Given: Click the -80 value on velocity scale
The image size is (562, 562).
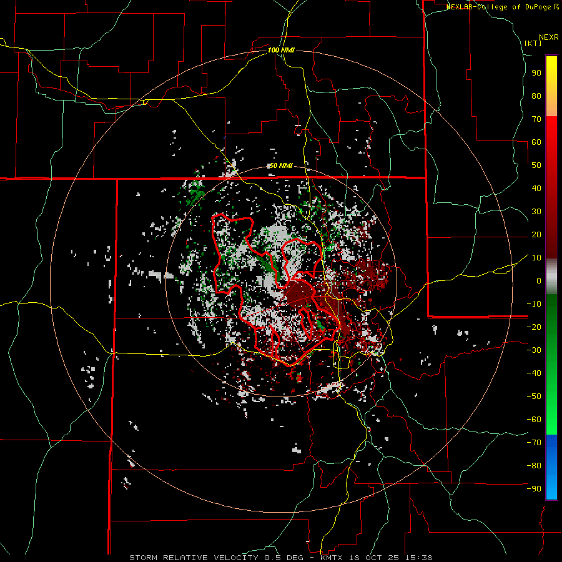Looking at the screenshot, I should pyautogui.click(x=534, y=466).
